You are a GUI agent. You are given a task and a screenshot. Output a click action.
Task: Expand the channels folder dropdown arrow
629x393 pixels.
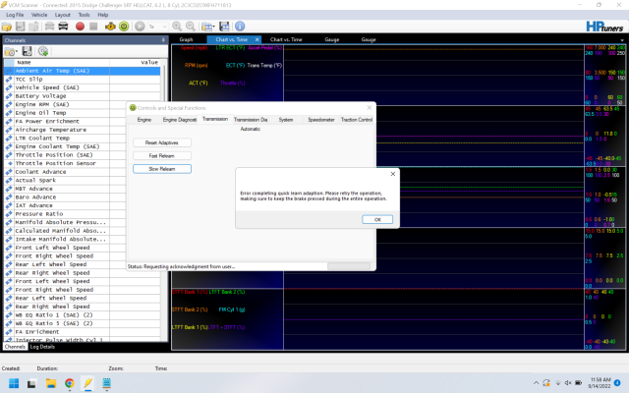(x=17, y=51)
